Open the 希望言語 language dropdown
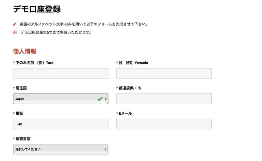This screenshot has width=262, height=161. coord(61,149)
